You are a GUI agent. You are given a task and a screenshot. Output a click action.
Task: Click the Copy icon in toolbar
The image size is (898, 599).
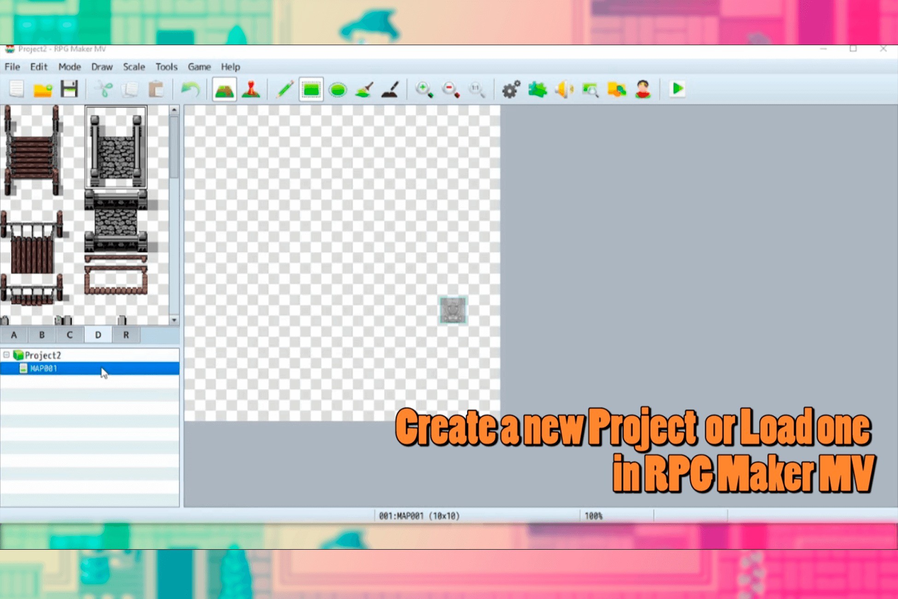pyautogui.click(x=130, y=89)
